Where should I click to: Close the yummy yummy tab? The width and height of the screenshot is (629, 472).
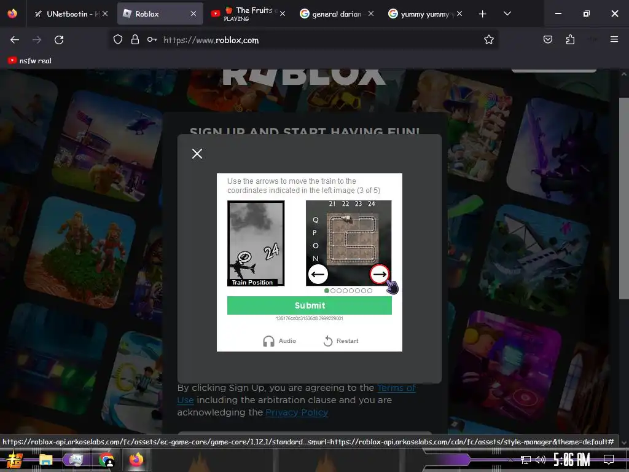(459, 14)
